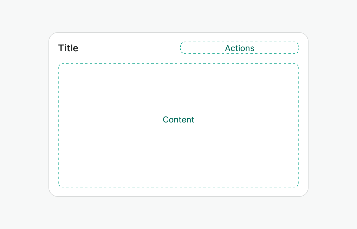Click the Title heading text
Image resolution: width=357 pixels, height=229 pixels.
(x=68, y=48)
